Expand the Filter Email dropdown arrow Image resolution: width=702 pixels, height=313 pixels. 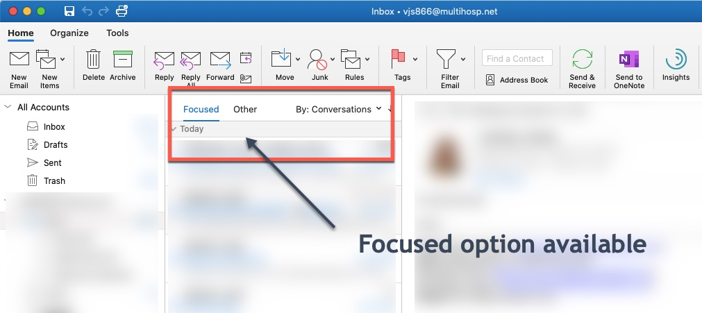(x=463, y=59)
